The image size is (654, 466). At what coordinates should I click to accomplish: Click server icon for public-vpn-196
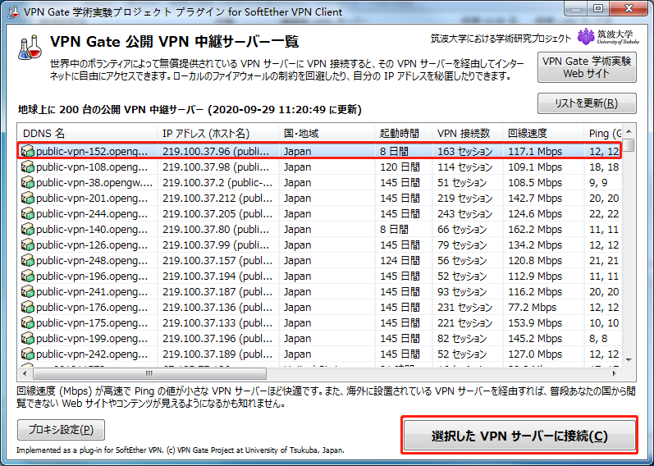click(x=28, y=276)
